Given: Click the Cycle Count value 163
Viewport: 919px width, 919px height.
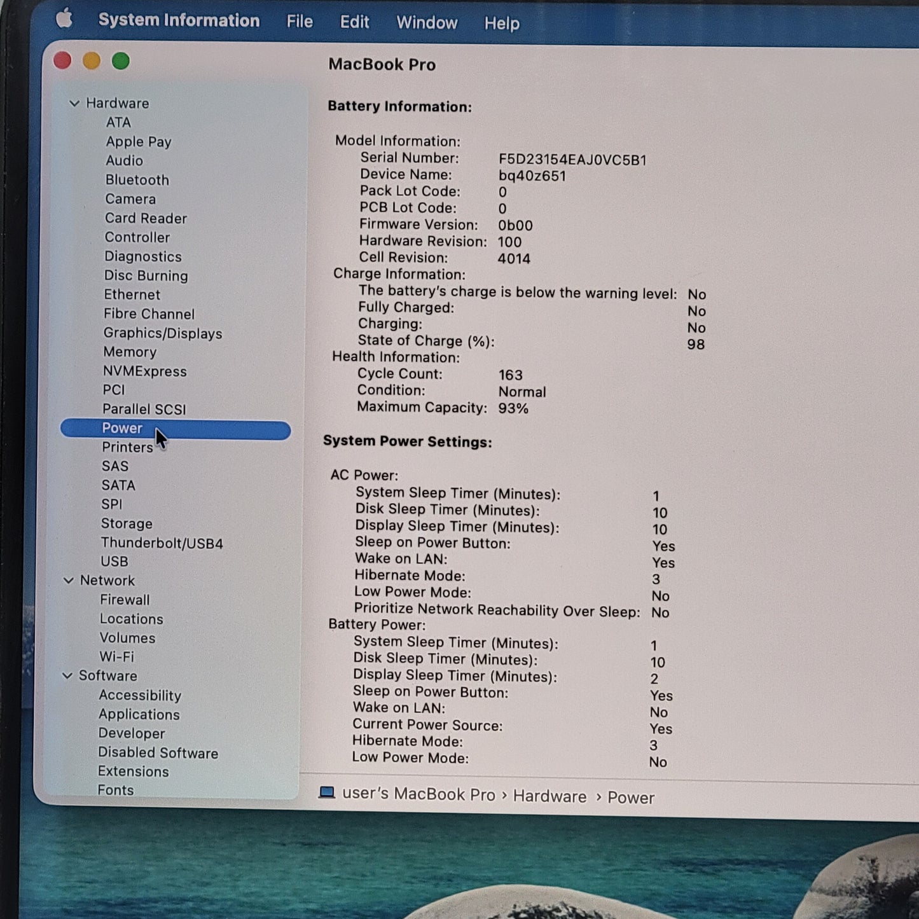Looking at the screenshot, I should point(511,375).
